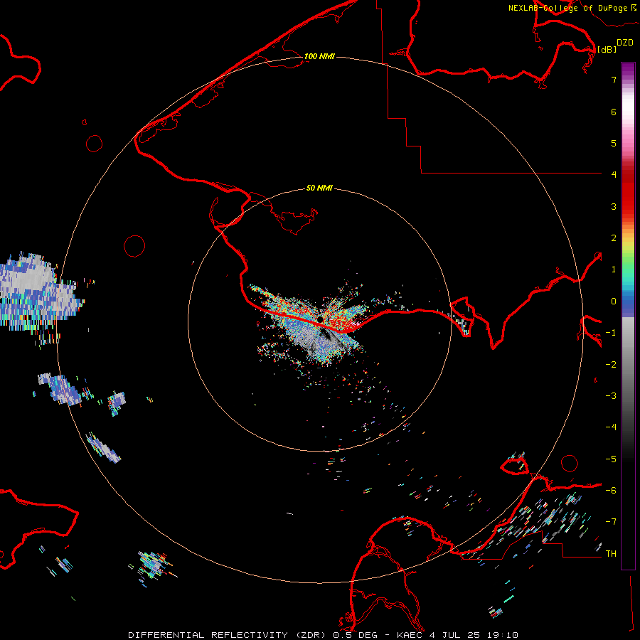Click the 4 JUL 25 19:10 timestamp
Screen dimensions: 640x640
474,635
